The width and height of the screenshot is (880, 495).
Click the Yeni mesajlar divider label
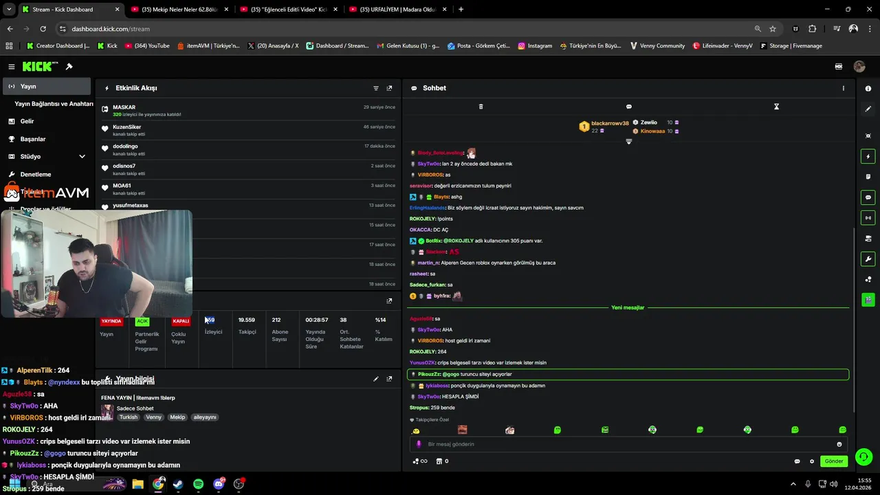[628, 307]
